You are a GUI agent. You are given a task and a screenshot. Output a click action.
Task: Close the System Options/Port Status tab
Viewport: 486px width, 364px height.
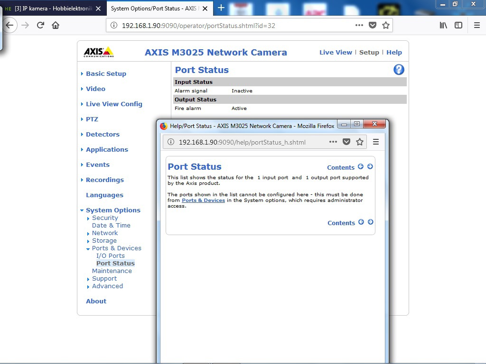205,9
